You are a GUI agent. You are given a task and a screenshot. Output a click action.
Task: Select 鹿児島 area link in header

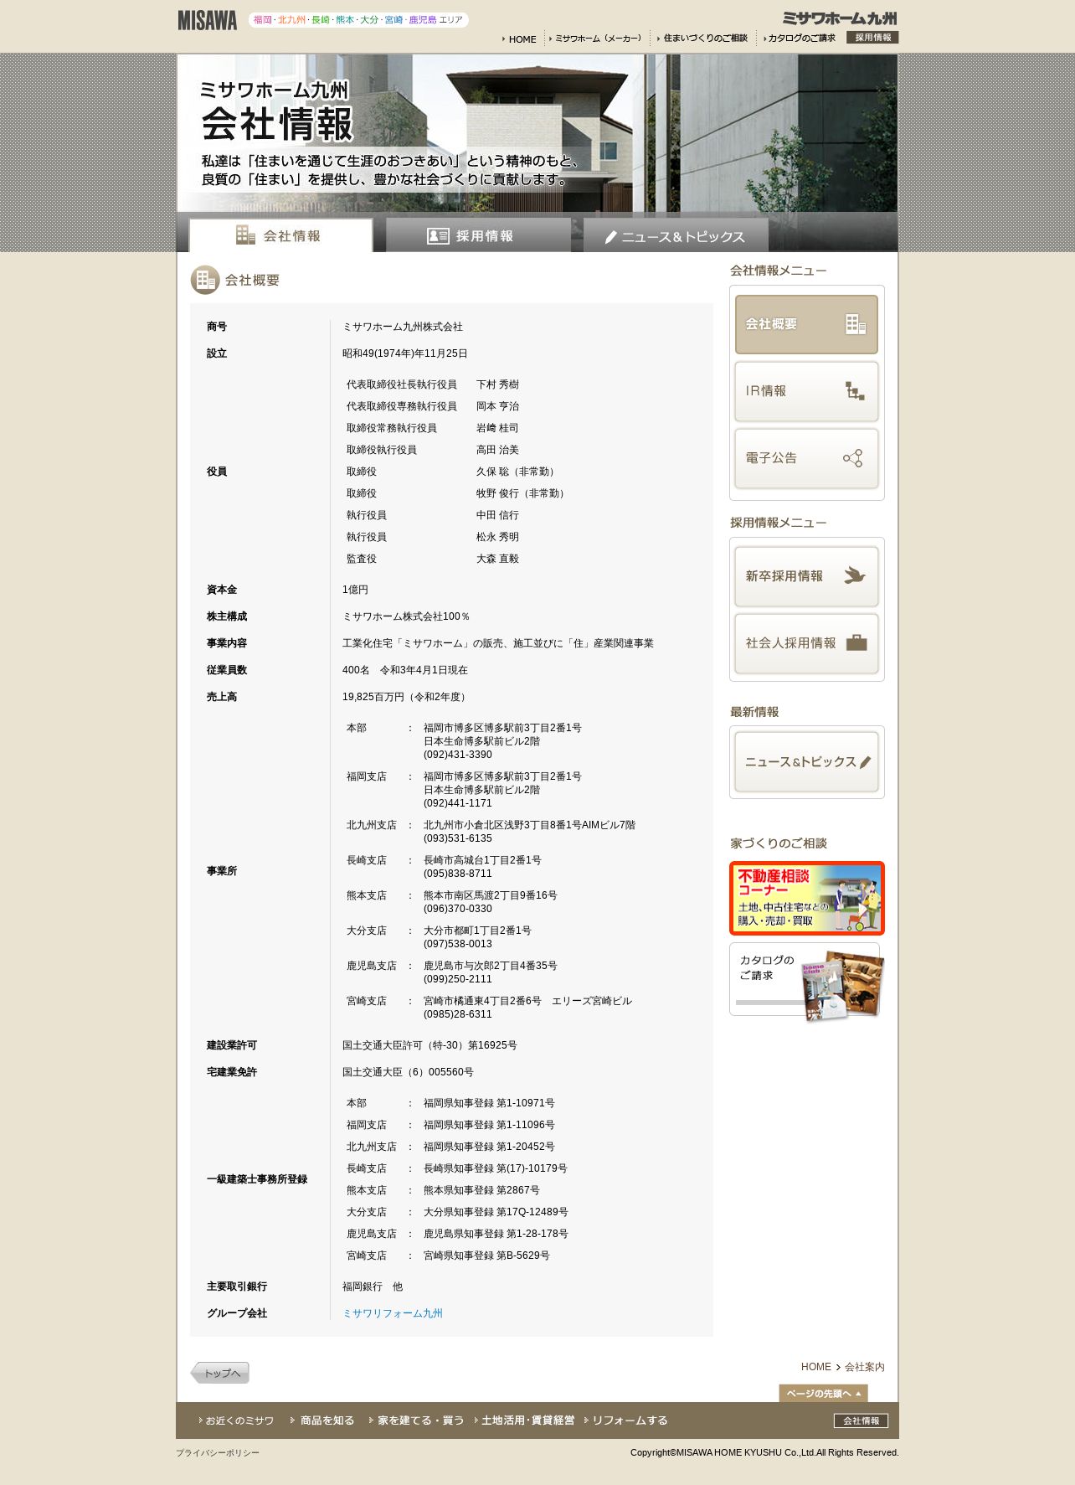(423, 20)
